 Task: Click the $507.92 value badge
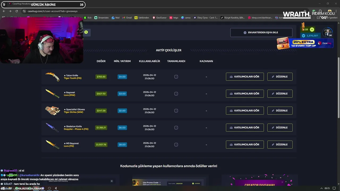(101, 94)
